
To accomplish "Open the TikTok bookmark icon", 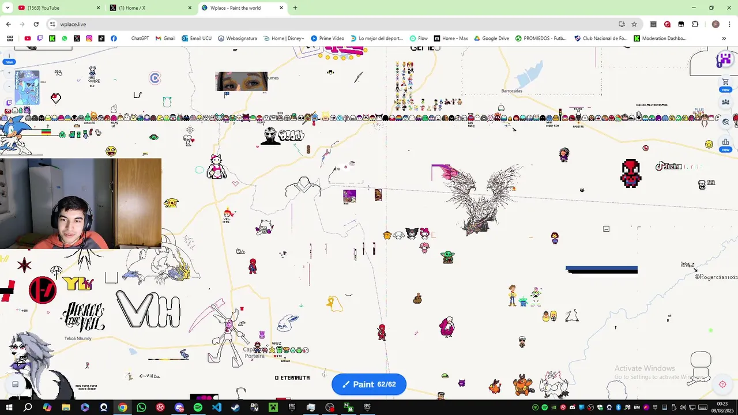I will 101,39.
